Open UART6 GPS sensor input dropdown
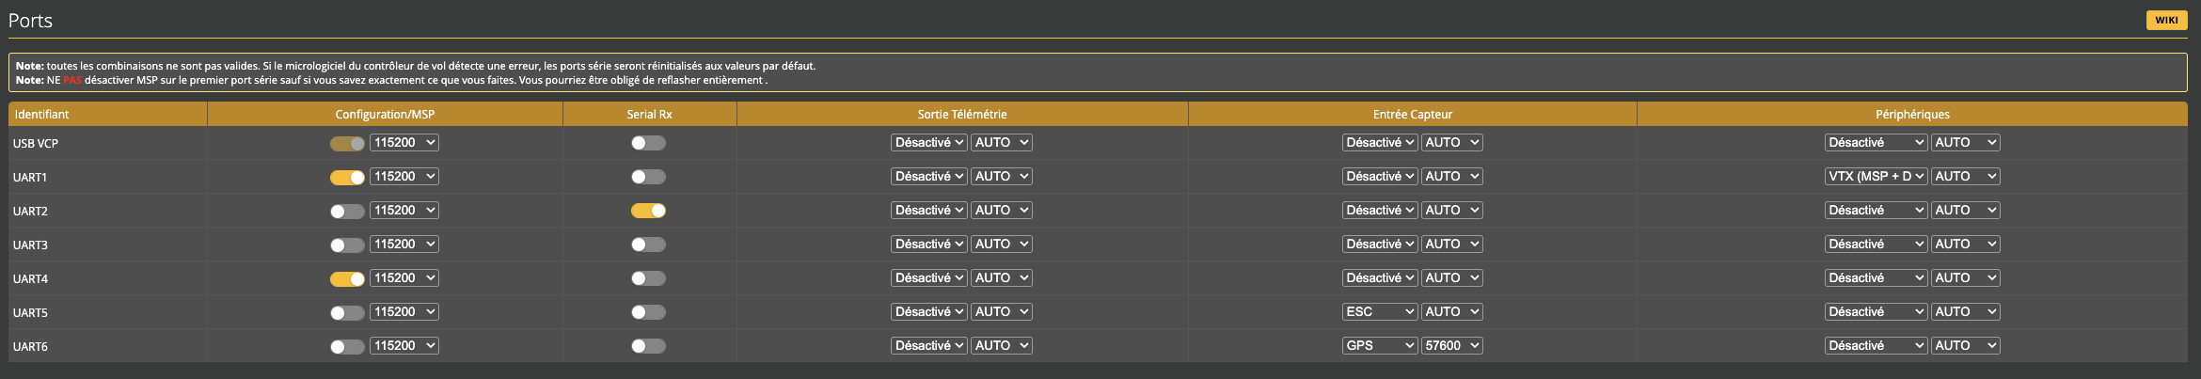 coord(1379,345)
